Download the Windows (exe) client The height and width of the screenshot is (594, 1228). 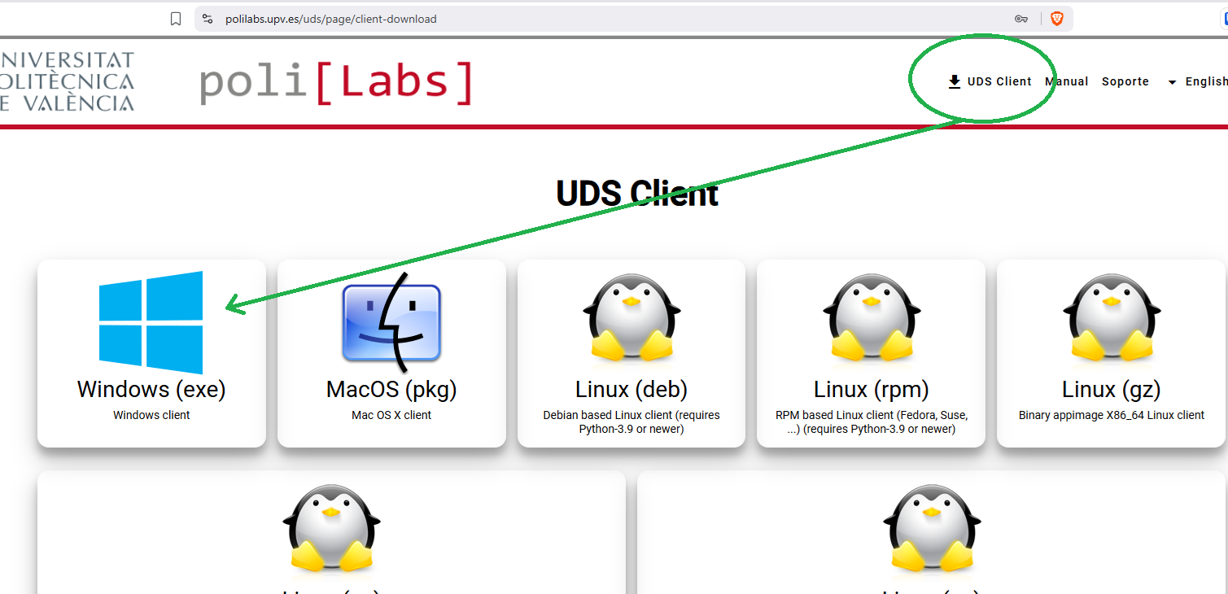[151, 353]
